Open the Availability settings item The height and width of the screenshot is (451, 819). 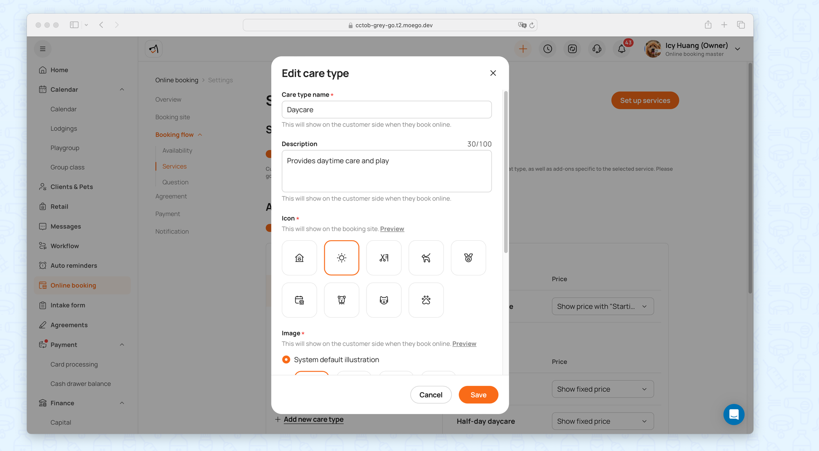point(177,151)
